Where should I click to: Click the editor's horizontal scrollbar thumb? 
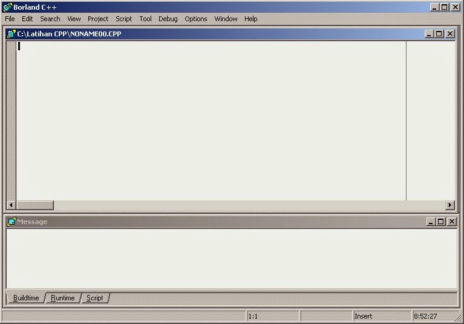pos(35,205)
